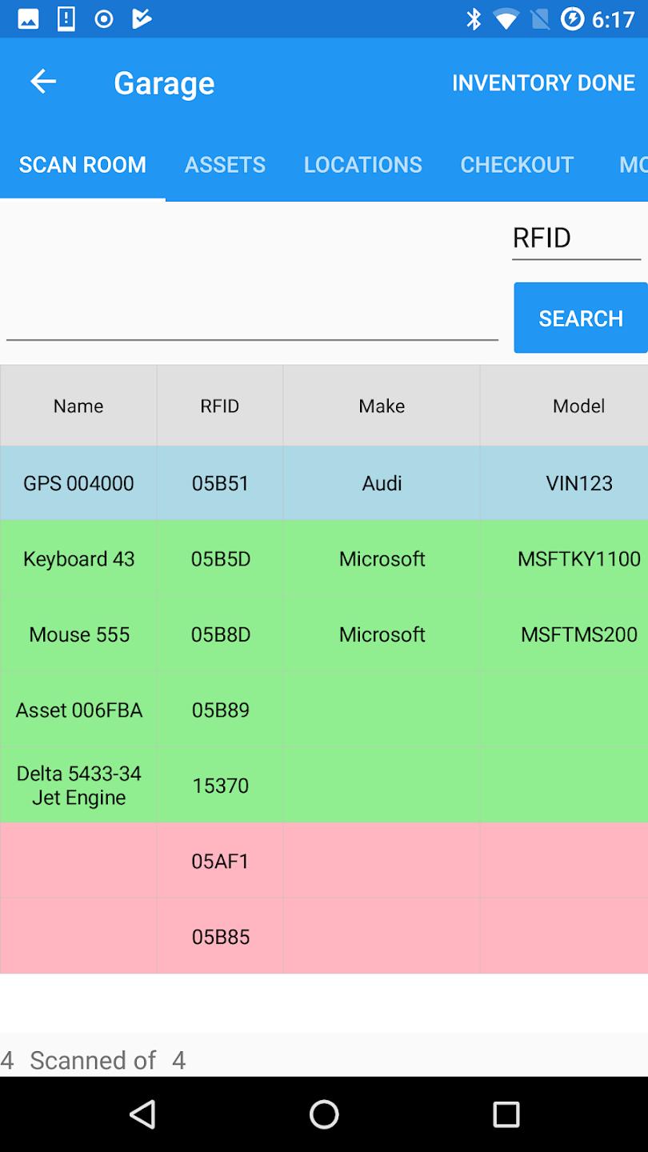This screenshot has width=648, height=1152.
Task: Select the Mouse 555 name cell
Action: coord(78,634)
